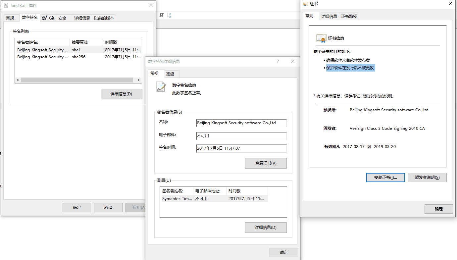This screenshot has width=457, height=260.
Task: Click the help question mark in signature dialog
Action: click(x=278, y=61)
